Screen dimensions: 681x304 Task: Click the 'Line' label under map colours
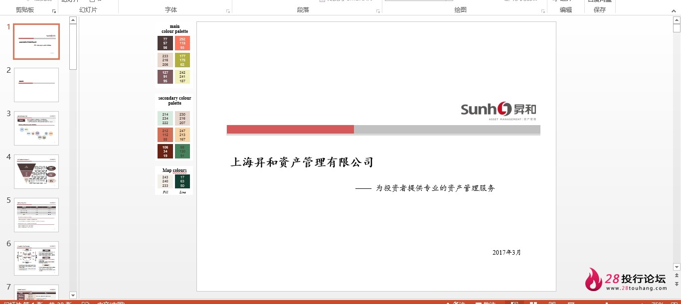[x=182, y=192]
